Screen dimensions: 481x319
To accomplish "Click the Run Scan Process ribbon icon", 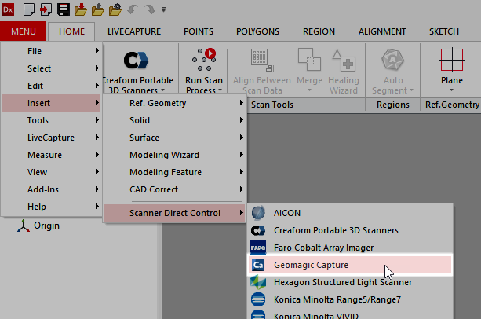I will (204, 60).
